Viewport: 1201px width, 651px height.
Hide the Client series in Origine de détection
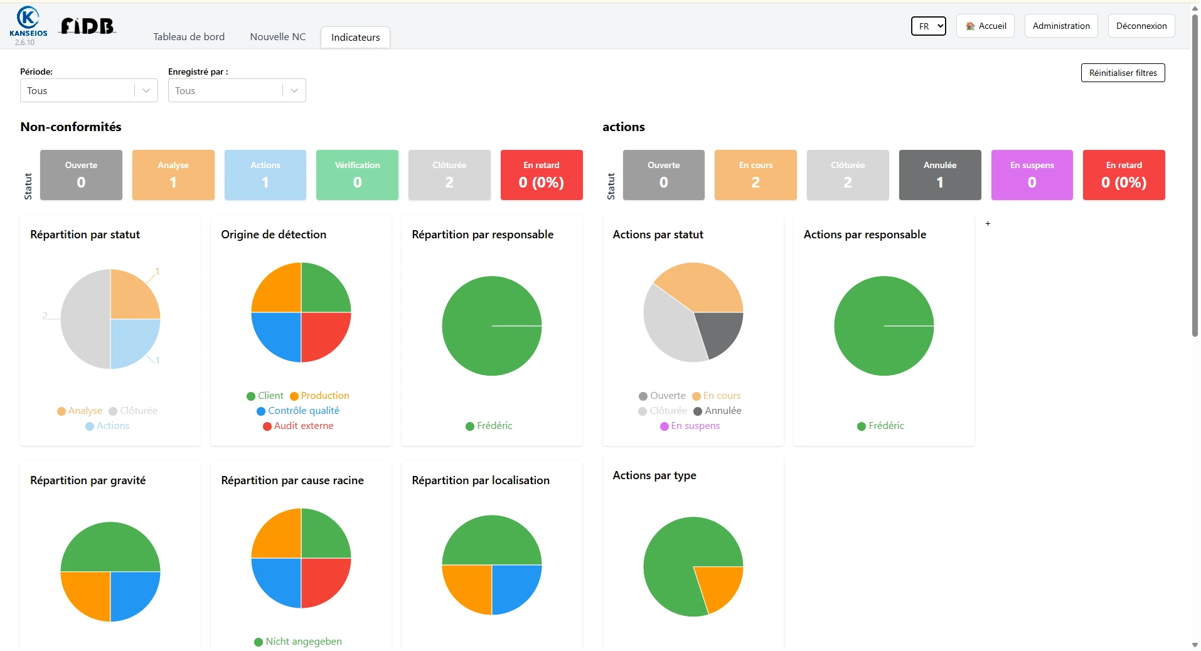(265, 396)
